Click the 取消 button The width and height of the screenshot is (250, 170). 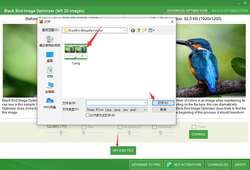[163, 110]
